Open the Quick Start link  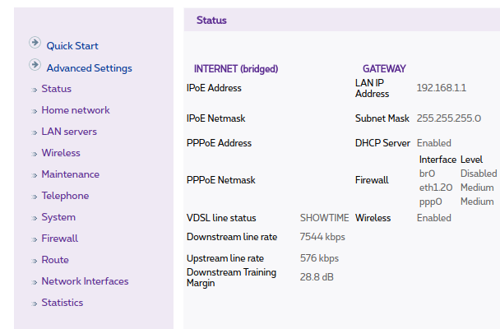click(x=72, y=46)
